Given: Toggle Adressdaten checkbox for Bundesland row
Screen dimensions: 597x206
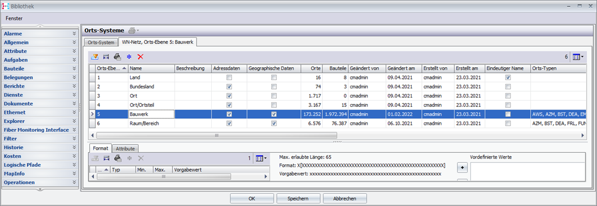Looking at the screenshot, I should (x=229, y=87).
